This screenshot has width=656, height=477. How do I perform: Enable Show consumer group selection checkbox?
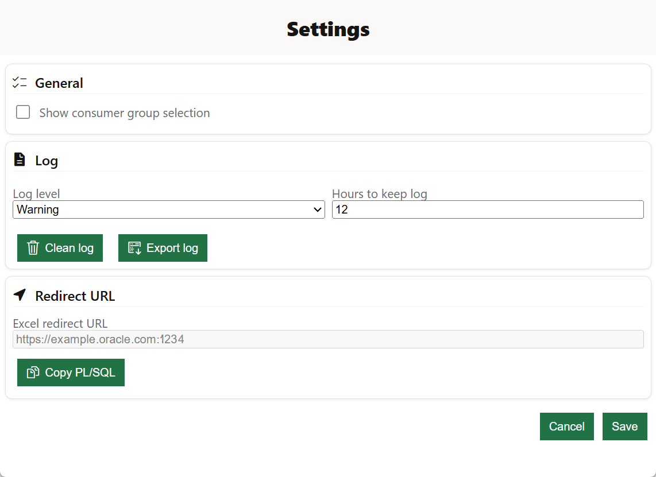(x=23, y=112)
